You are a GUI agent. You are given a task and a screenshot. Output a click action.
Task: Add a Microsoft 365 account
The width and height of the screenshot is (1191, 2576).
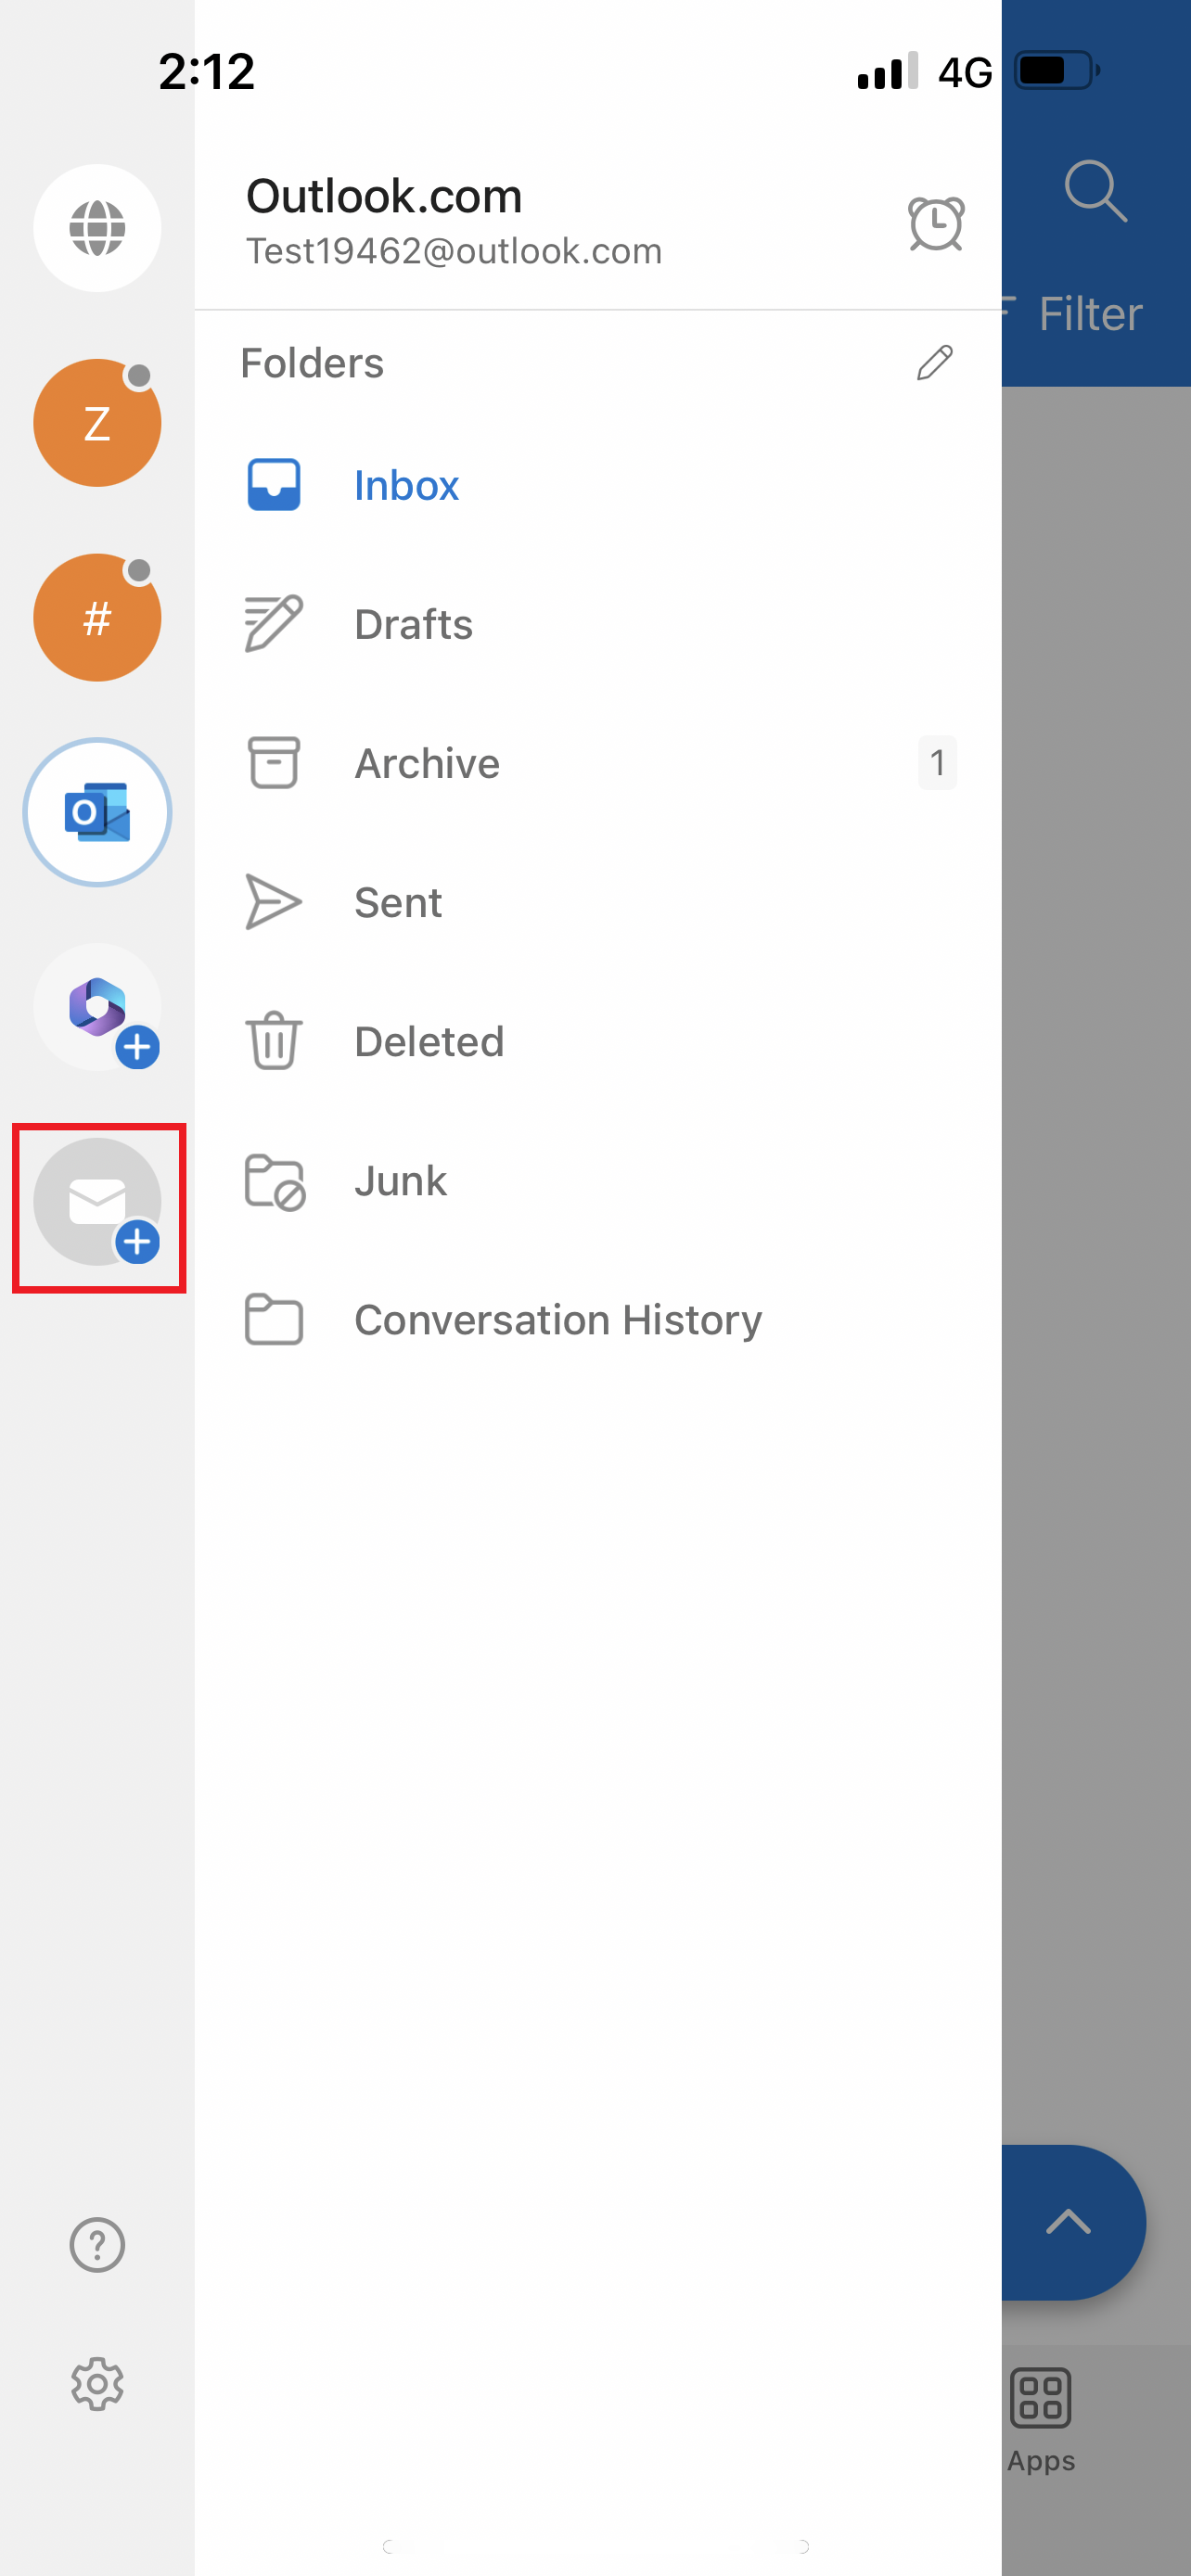97,1007
